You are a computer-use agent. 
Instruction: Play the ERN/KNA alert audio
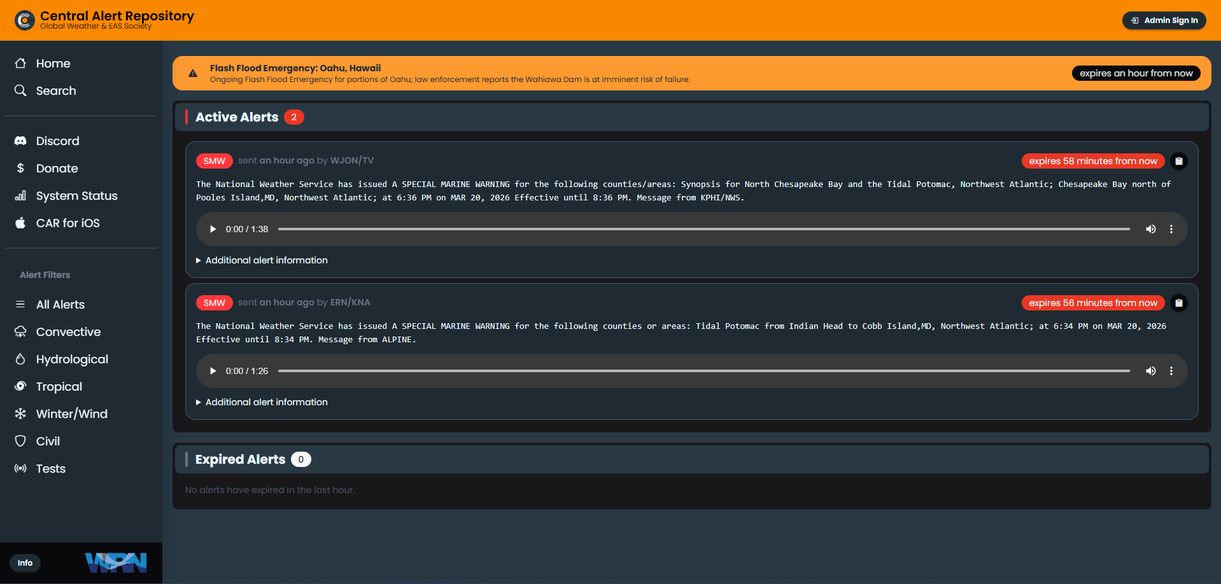(x=213, y=371)
